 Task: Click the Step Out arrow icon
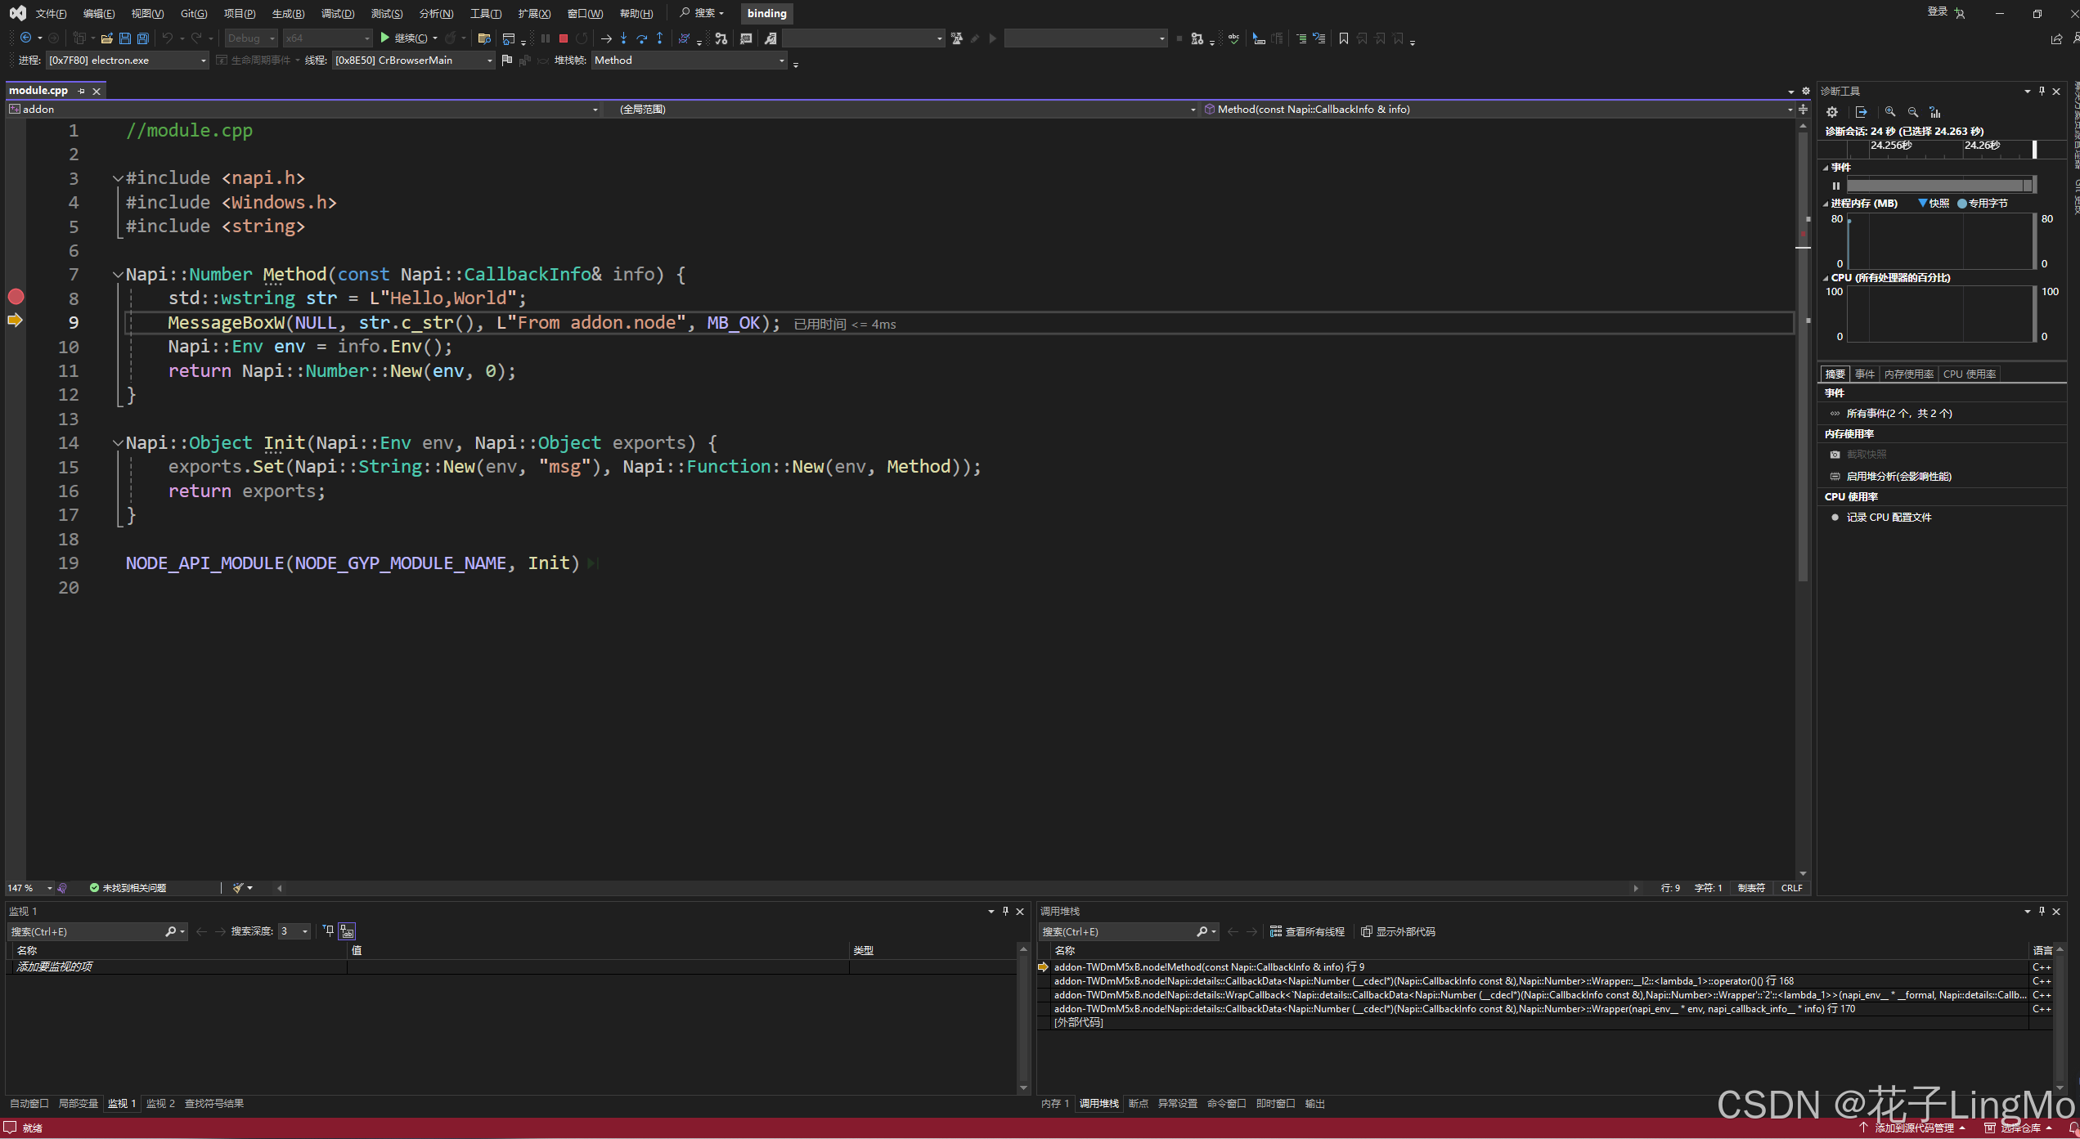[x=659, y=38]
